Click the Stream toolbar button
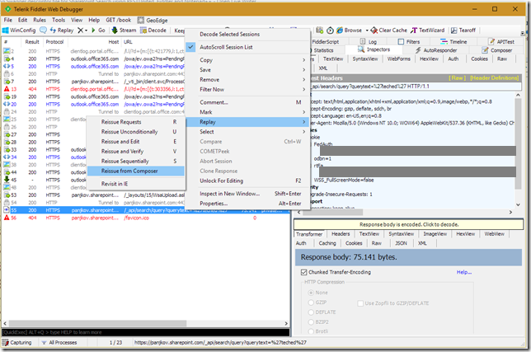Image resolution: width=531 pixels, height=352 pixels. pos(124,31)
